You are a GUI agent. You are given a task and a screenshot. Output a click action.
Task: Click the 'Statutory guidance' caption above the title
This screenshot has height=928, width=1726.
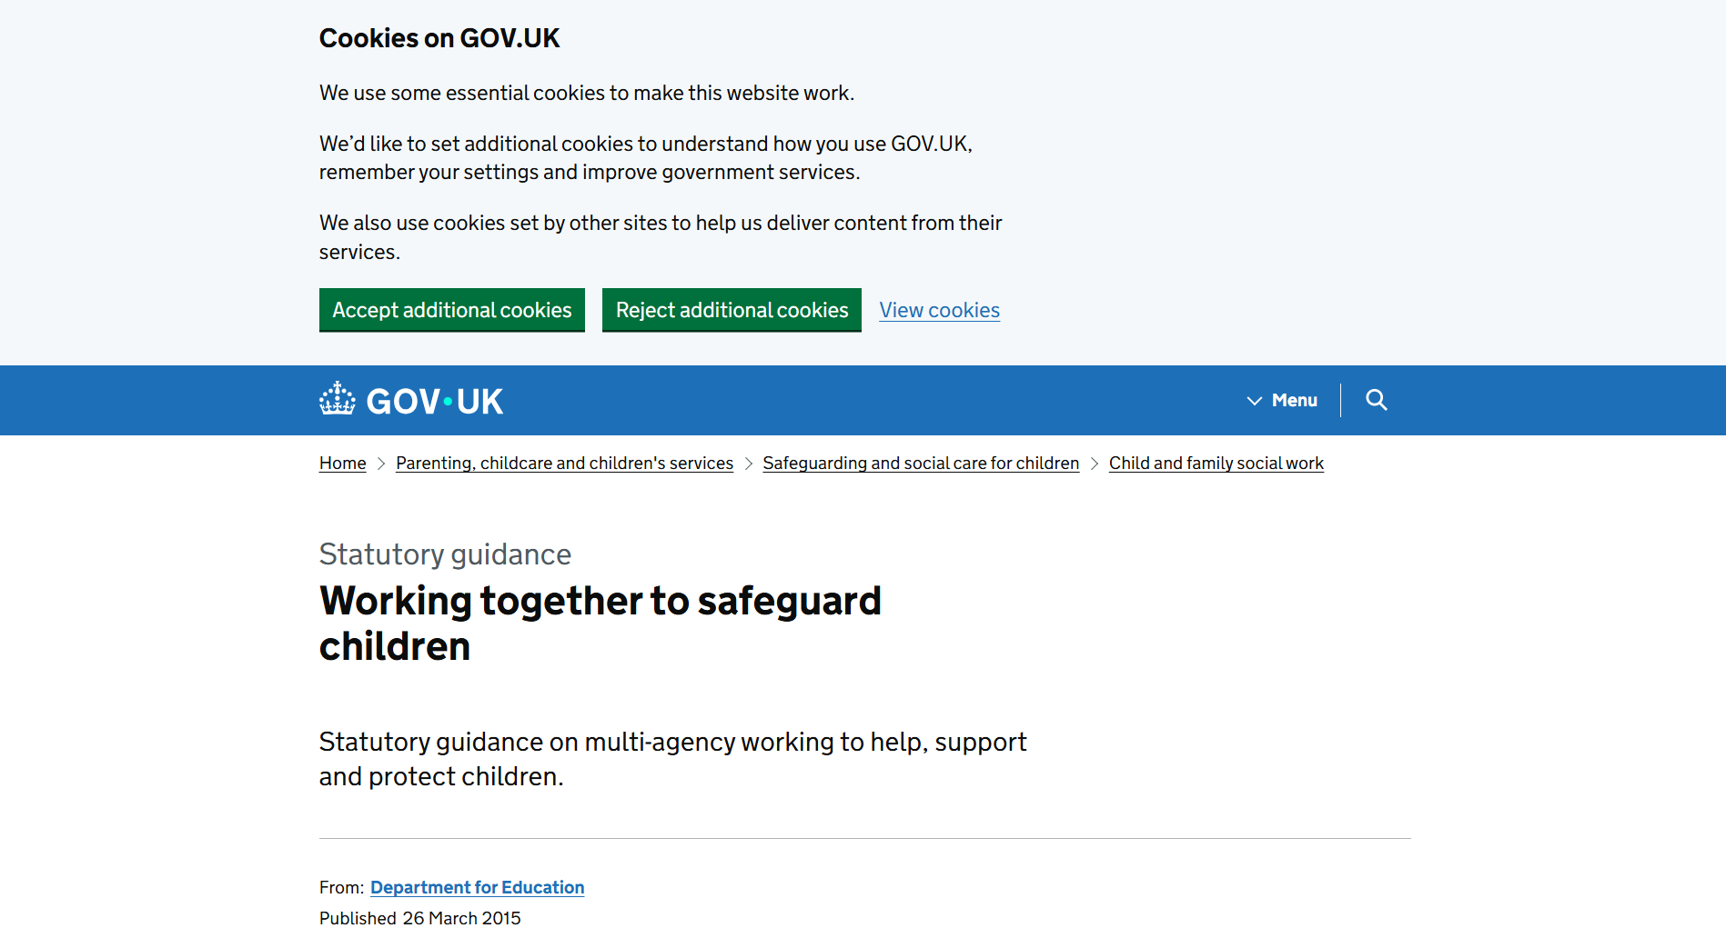tap(445, 554)
